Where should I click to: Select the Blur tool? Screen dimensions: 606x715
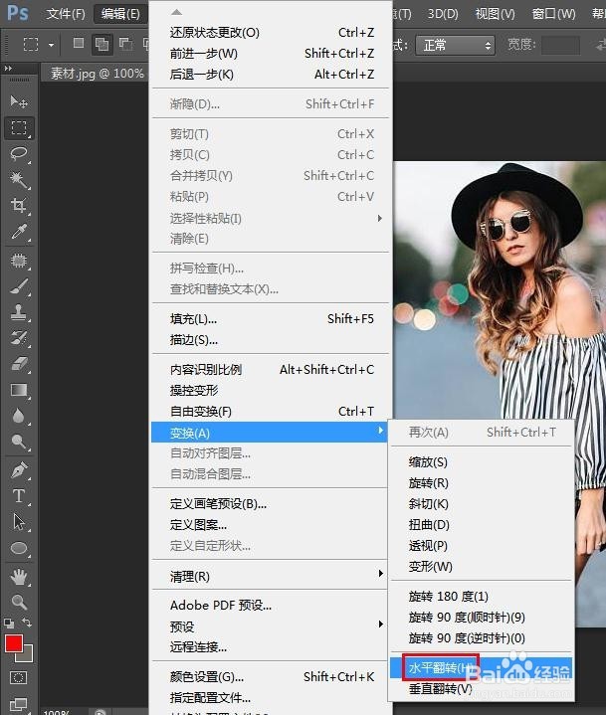(19, 416)
